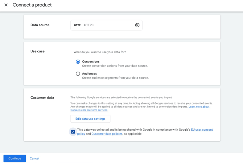This screenshot has height=163, width=243.
Task: Click the HTTP protocol icon
Action: 77,25
